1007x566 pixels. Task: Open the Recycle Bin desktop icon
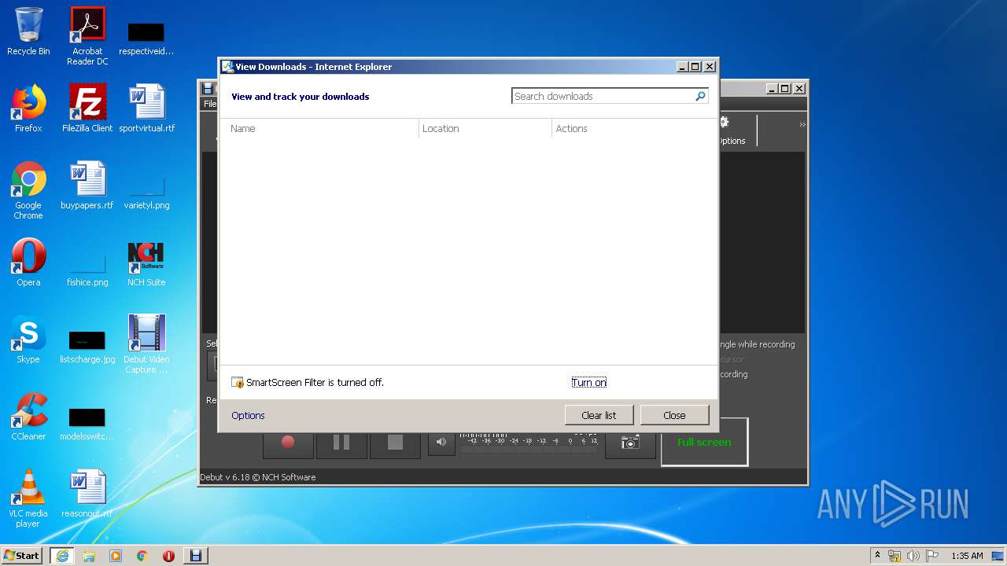(28, 31)
